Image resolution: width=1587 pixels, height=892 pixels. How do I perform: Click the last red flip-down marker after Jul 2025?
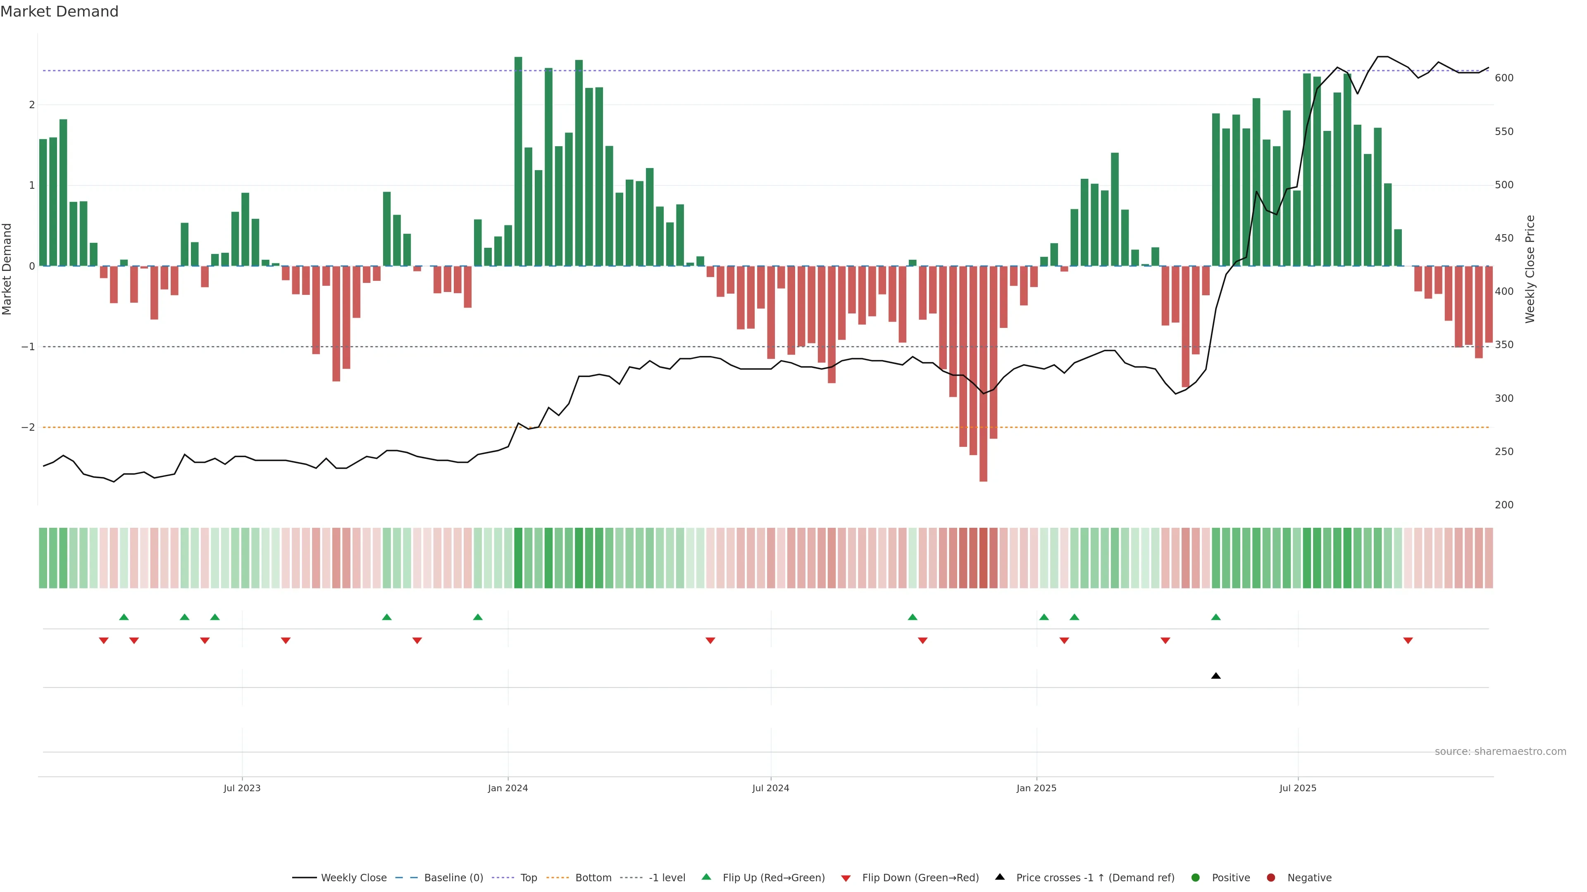(1408, 641)
